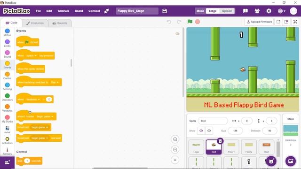Edit the sprite name field
This screenshot has width=301, height=169.
(x=213, y=121)
